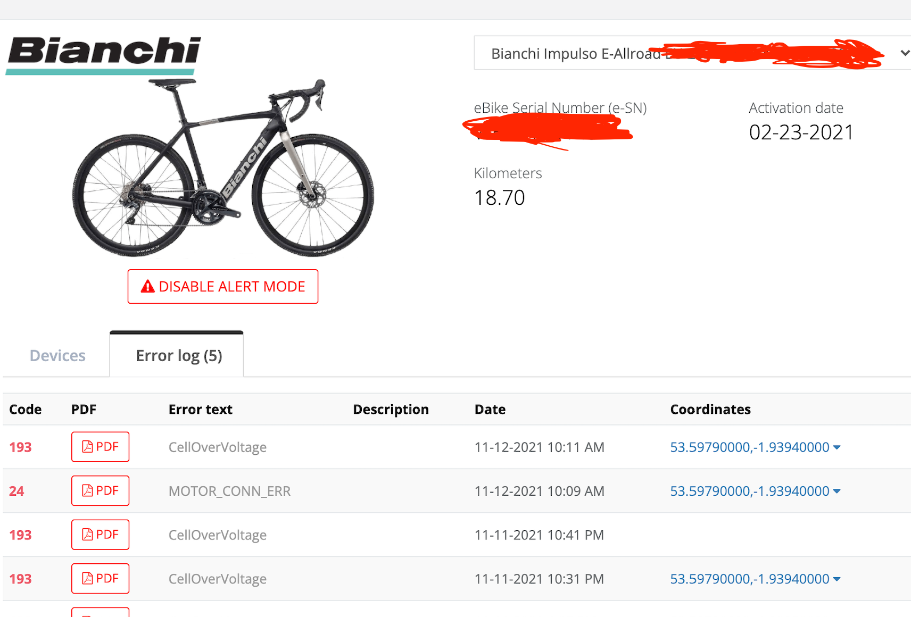Open coordinates link for 11-11-2021 10:31 PM
911x617 pixels.
click(749, 579)
